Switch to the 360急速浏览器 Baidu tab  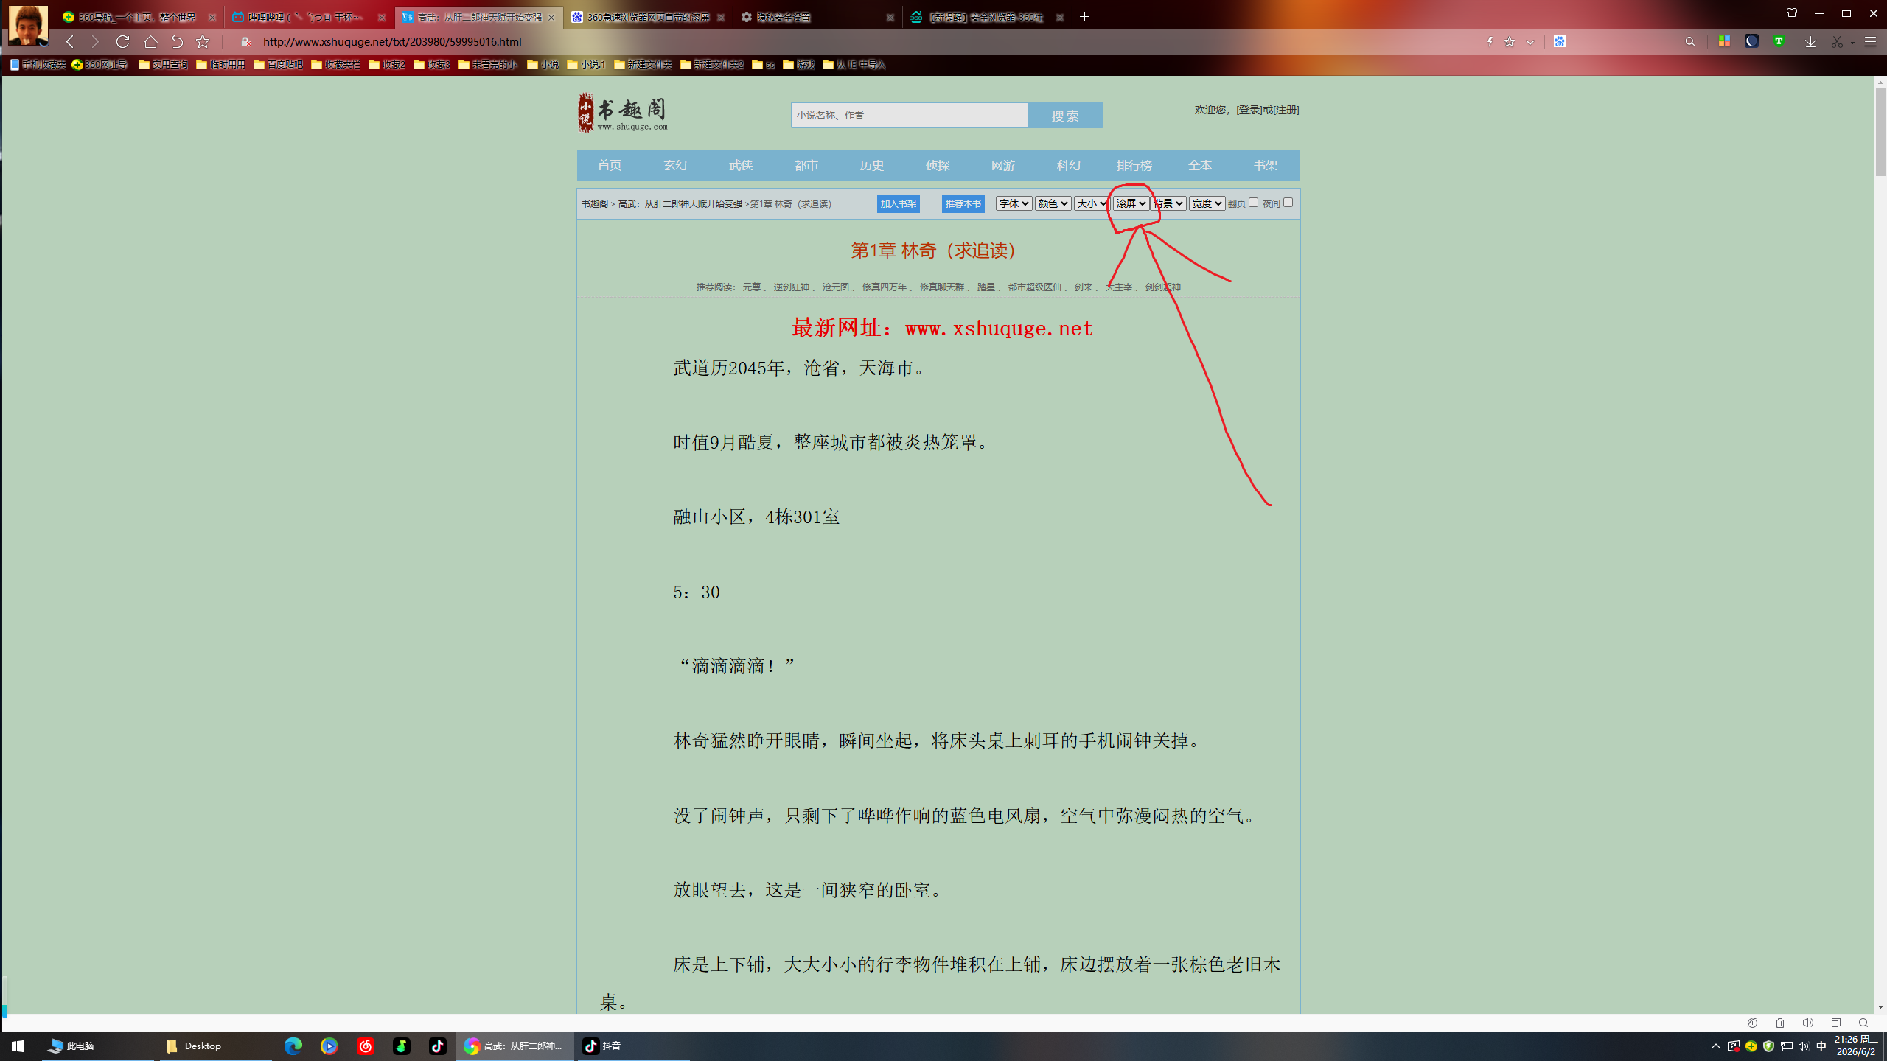coord(649,17)
